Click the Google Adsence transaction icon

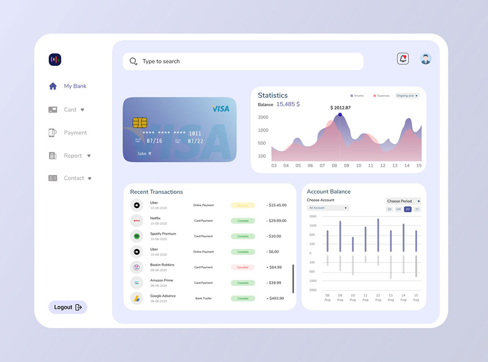137,298
